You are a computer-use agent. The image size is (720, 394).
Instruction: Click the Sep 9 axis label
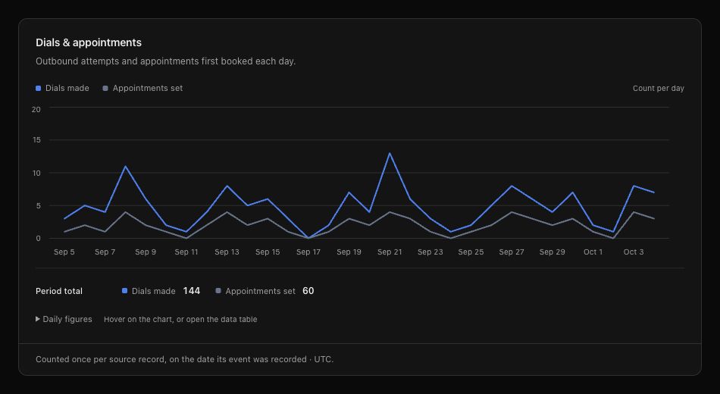point(146,252)
